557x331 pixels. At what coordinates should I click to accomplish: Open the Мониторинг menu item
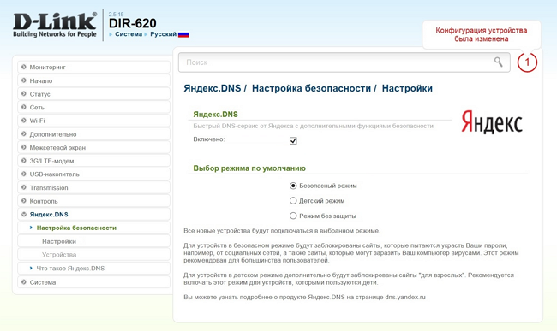tap(93, 67)
